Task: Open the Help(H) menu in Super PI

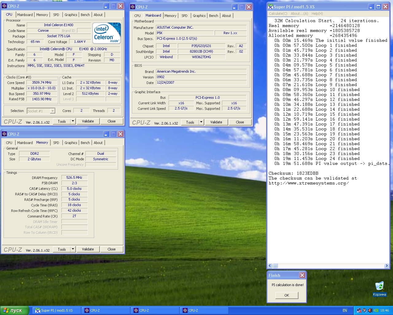Action: (317, 14)
